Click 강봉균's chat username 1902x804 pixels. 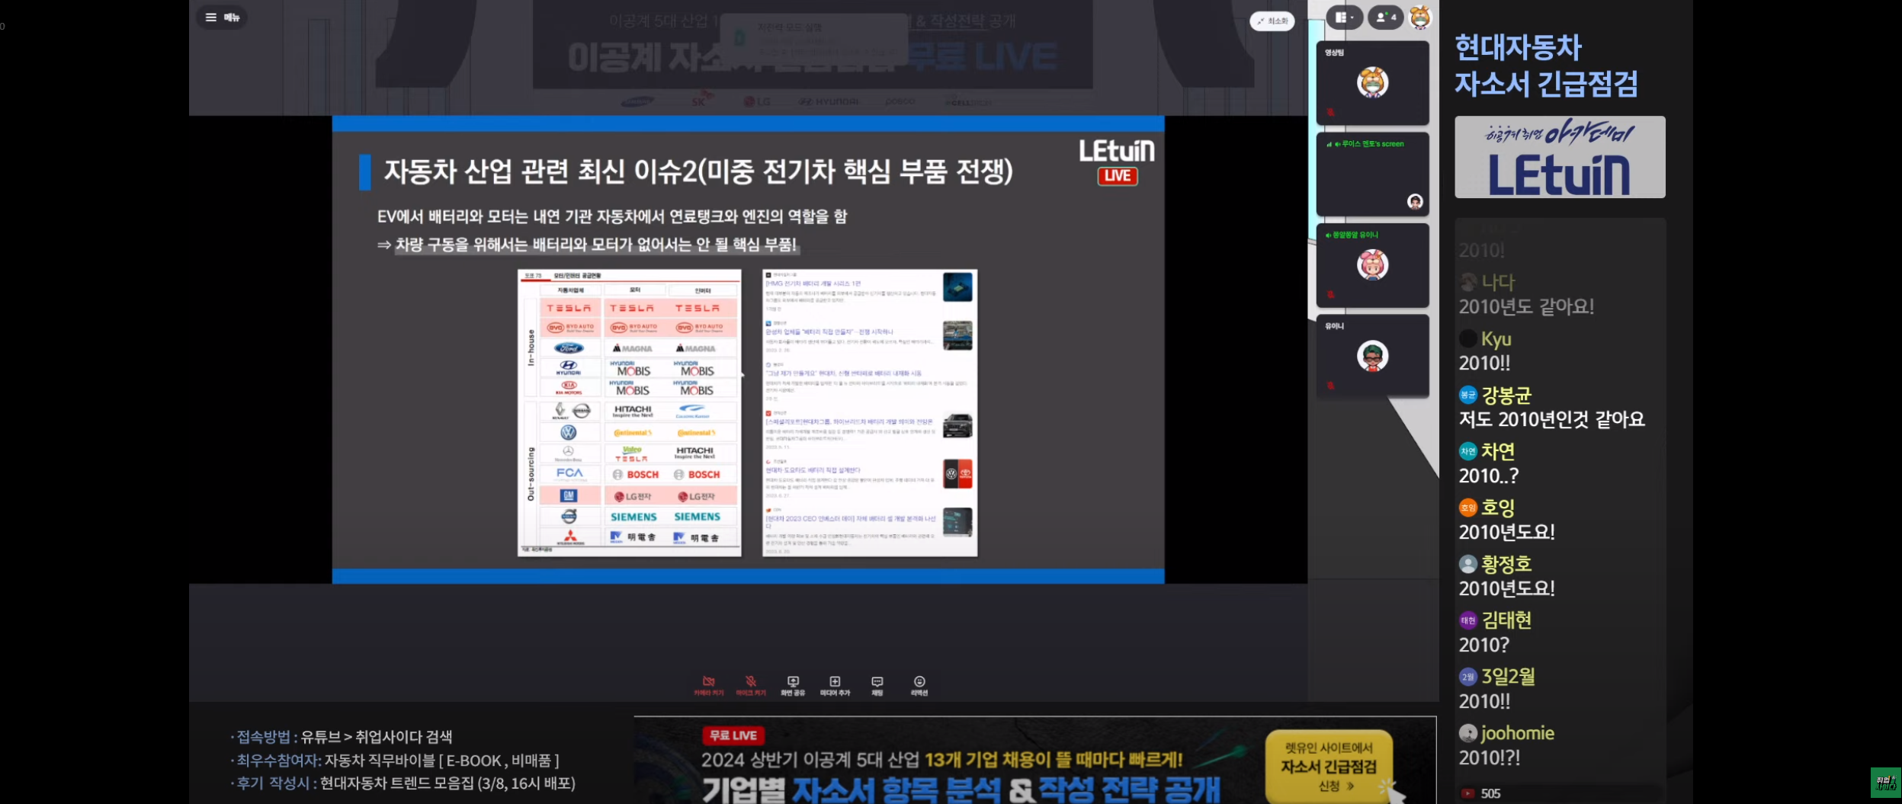click(1506, 396)
